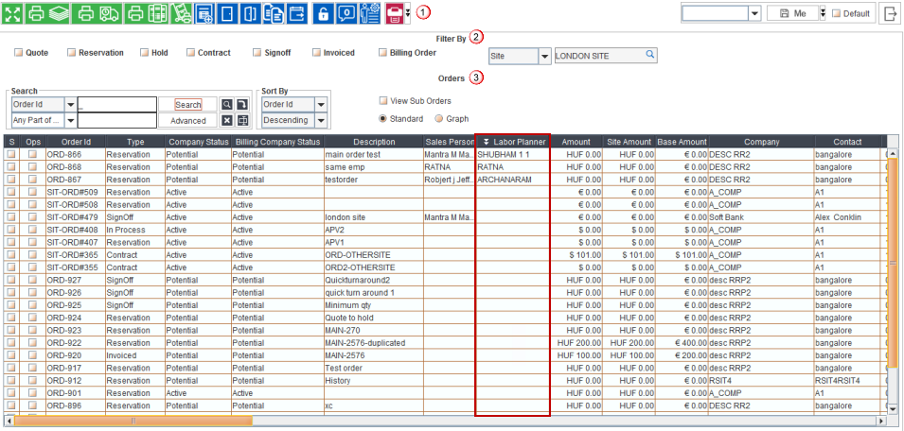This screenshot has height=431, width=904.
Task: Click the unlock padlock toolbar icon
Action: 323,13
